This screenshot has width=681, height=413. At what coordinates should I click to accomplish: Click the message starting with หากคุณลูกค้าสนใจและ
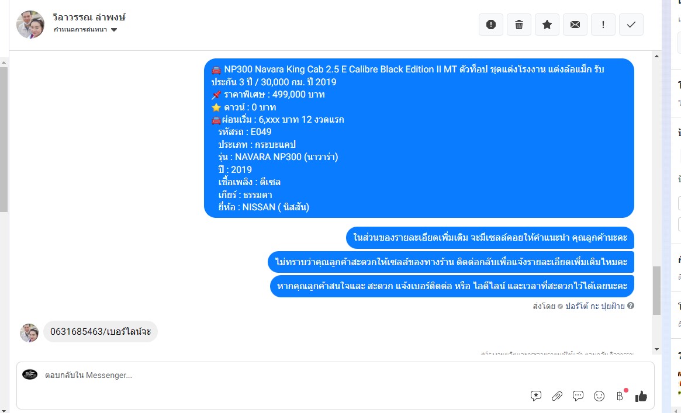click(x=452, y=286)
